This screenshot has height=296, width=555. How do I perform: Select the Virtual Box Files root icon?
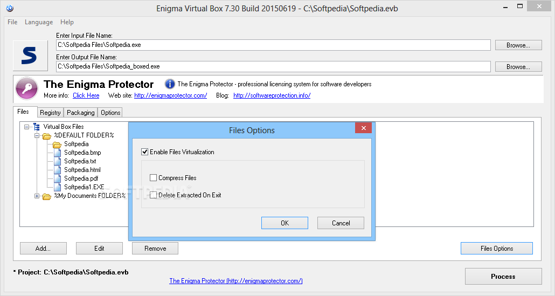[x=37, y=127]
